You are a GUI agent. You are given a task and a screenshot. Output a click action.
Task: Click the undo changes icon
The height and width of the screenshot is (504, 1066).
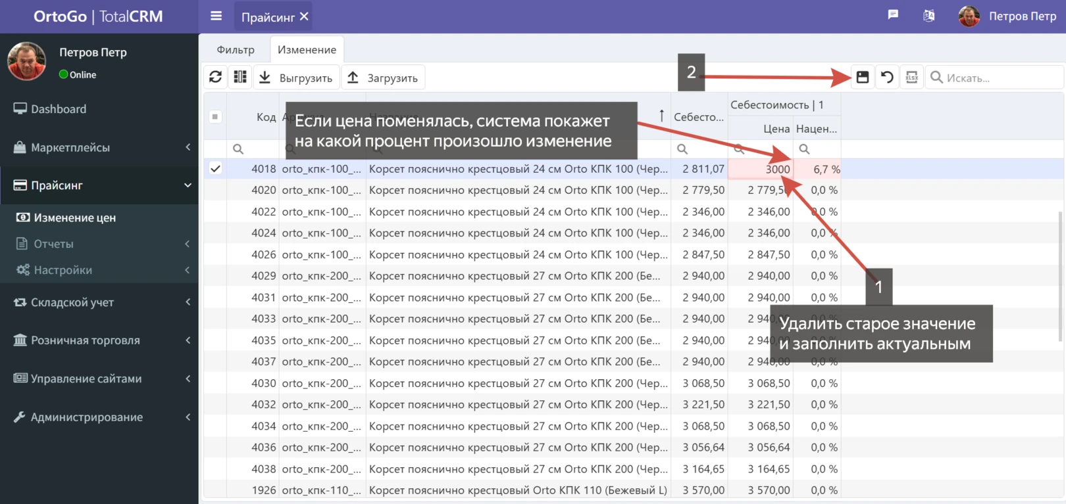pyautogui.click(x=887, y=78)
